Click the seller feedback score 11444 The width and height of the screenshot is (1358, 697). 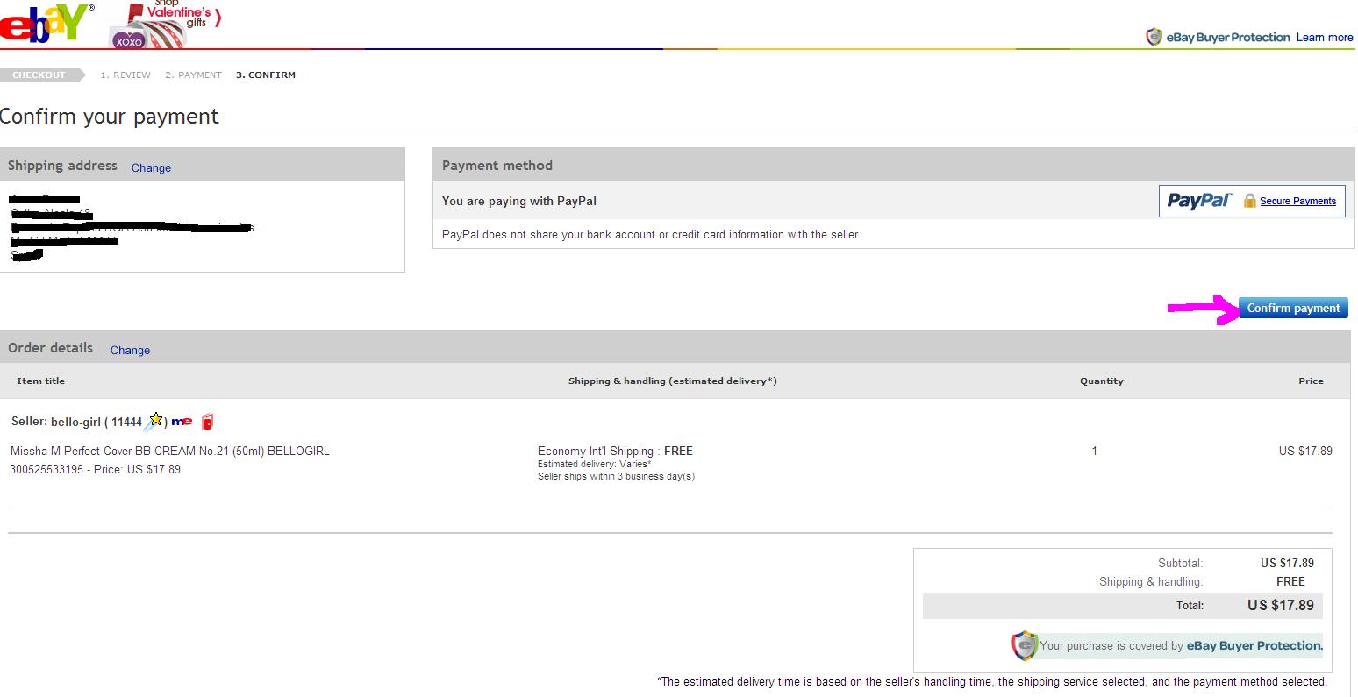[126, 423]
